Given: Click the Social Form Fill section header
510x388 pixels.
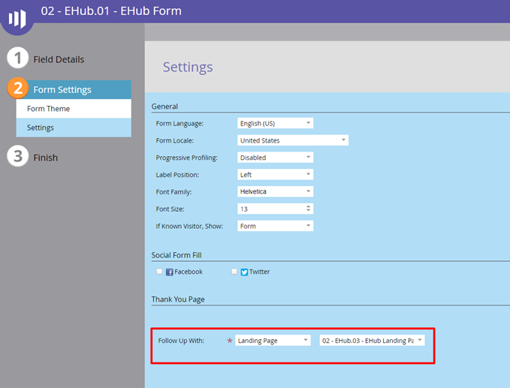Looking at the screenshot, I should [177, 255].
